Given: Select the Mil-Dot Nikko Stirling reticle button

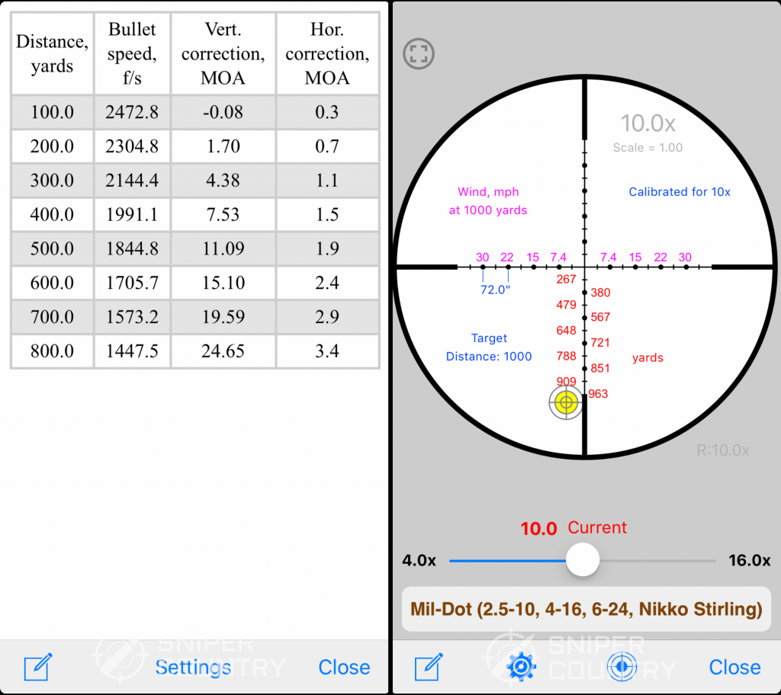Looking at the screenshot, I should pos(587,609).
